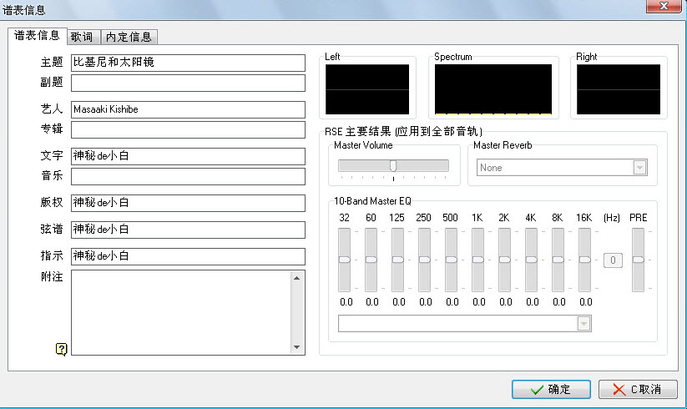Click the notes scrollbar down arrow

(x=296, y=347)
